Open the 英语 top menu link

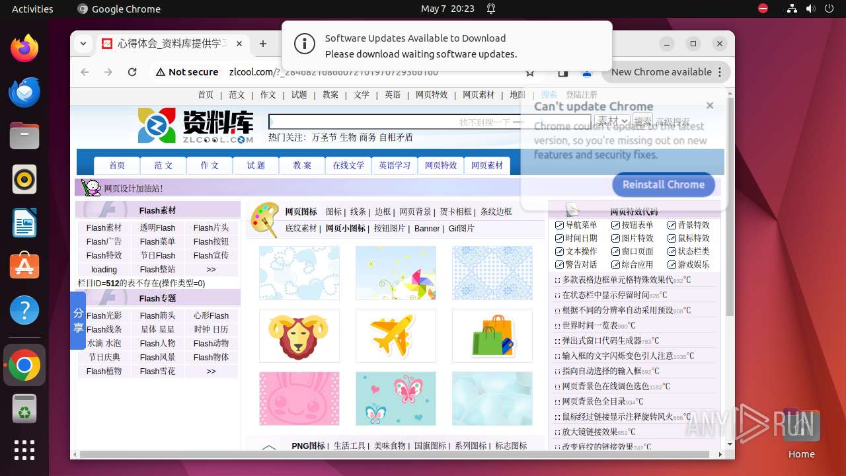393,95
